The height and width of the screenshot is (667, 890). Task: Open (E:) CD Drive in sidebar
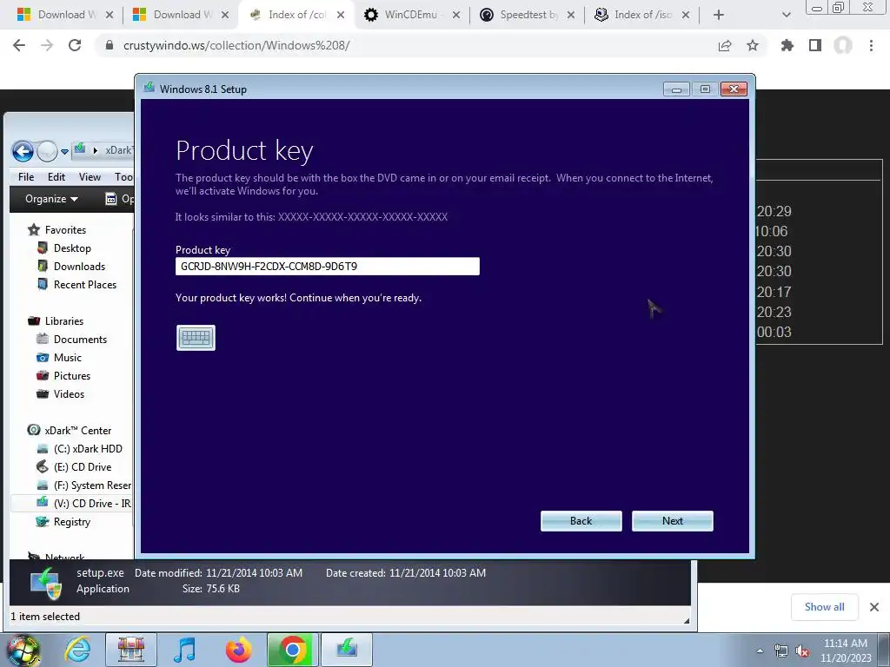(x=74, y=466)
